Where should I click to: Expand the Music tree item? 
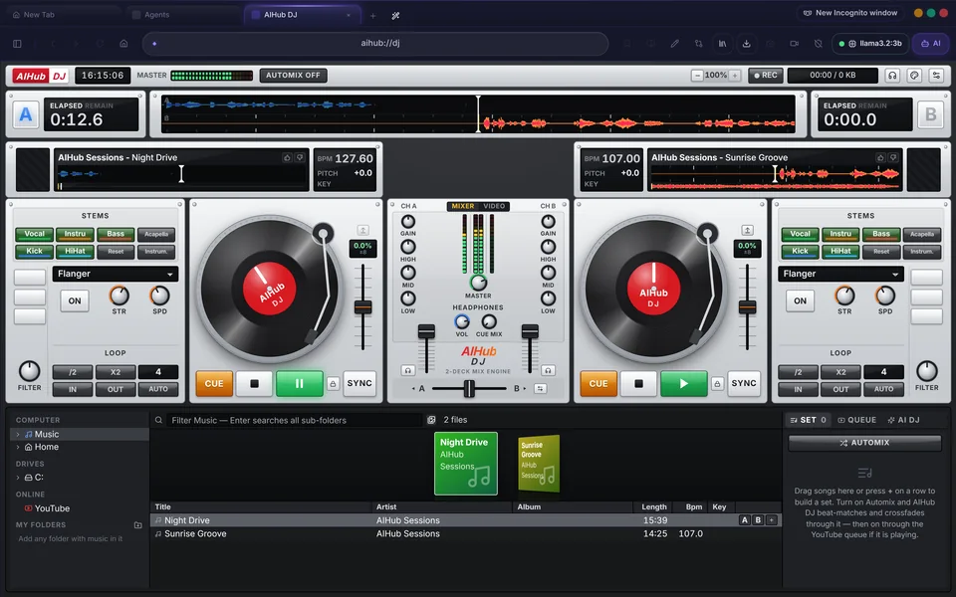[18, 435]
